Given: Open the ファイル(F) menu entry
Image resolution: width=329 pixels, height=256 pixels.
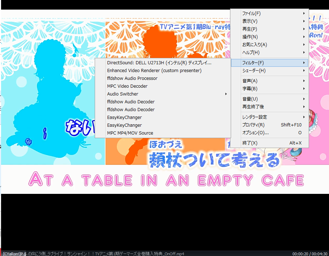Looking at the screenshot, I should [x=270, y=13].
